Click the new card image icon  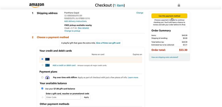click(47, 65)
